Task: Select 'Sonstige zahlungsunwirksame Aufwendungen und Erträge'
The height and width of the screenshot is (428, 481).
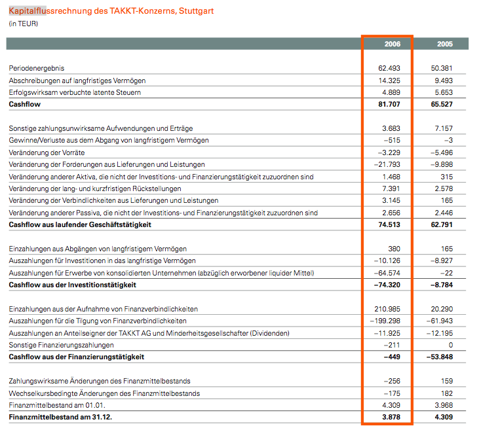Action: point(101,128)
